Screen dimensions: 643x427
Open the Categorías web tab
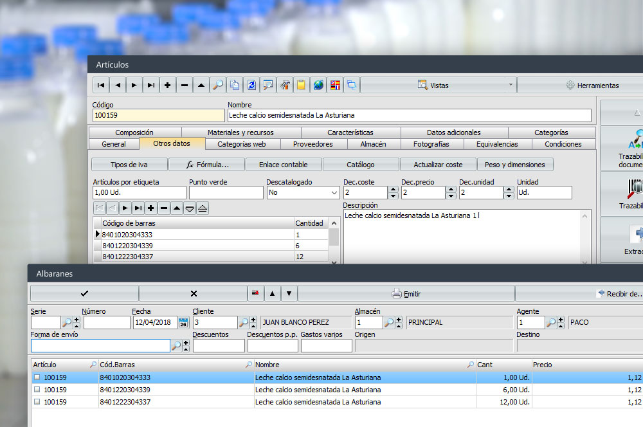(241, 144)
